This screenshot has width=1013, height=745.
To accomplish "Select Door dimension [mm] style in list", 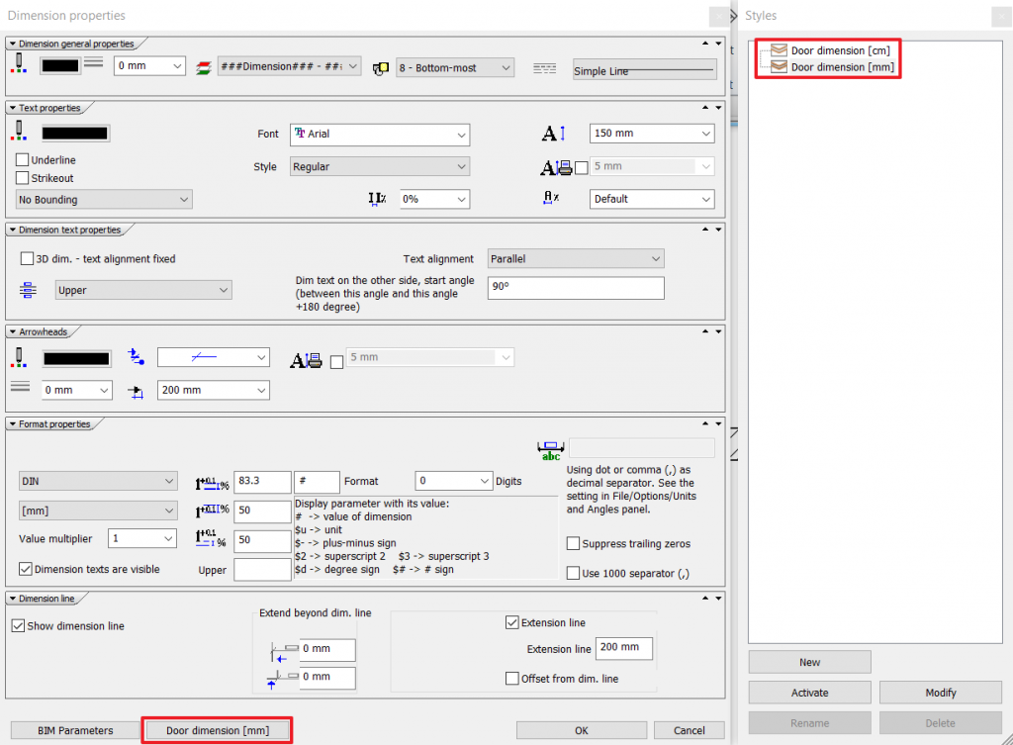I will 840,66.
